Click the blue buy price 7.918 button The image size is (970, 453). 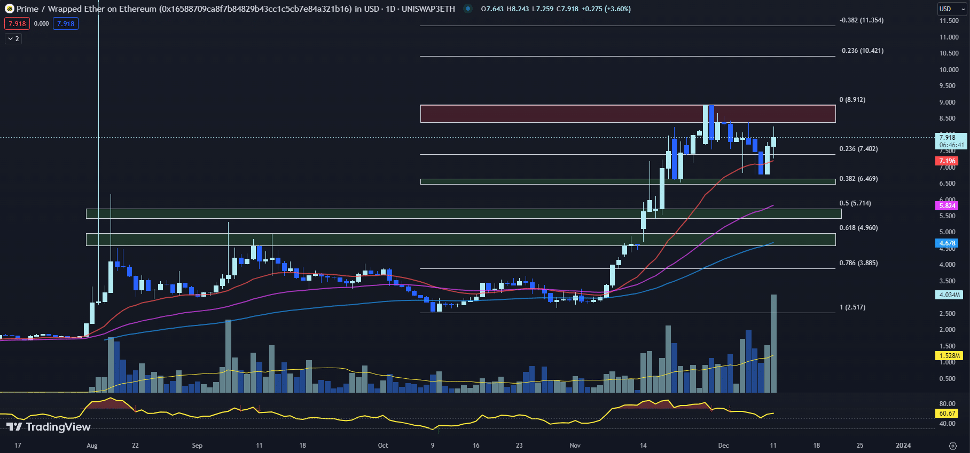tap(66, 23)
